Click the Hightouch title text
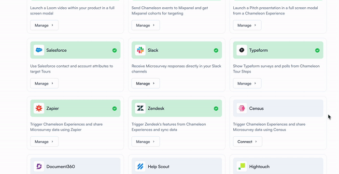339x174 pixels. click(259, 167)
